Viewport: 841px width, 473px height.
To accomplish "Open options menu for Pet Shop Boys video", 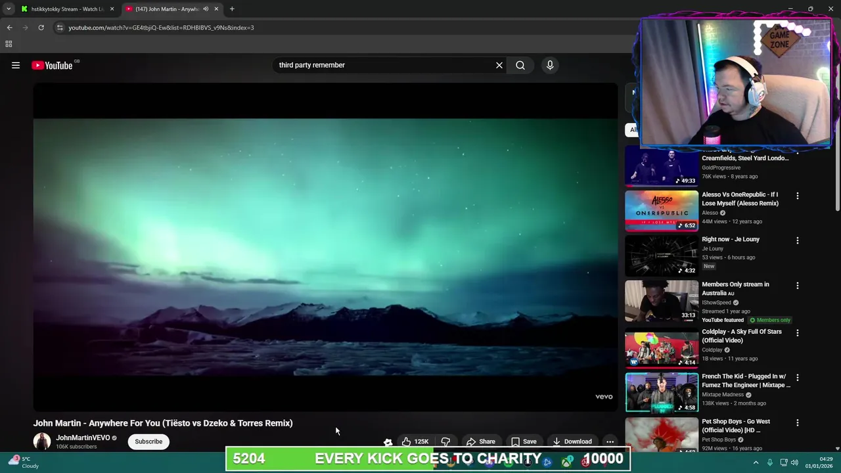I will pos(797,423).
